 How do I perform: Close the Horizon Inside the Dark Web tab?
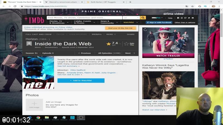tap(40, 2)
